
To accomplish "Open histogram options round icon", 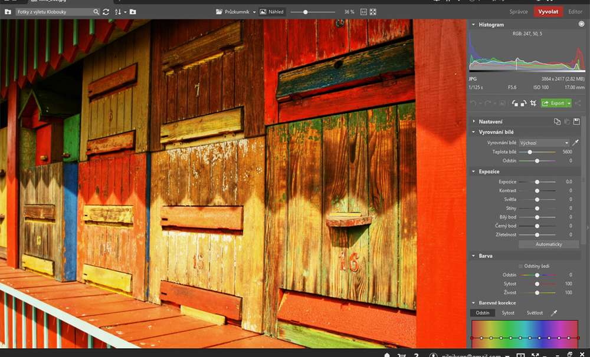I will [x=581, y=24].
